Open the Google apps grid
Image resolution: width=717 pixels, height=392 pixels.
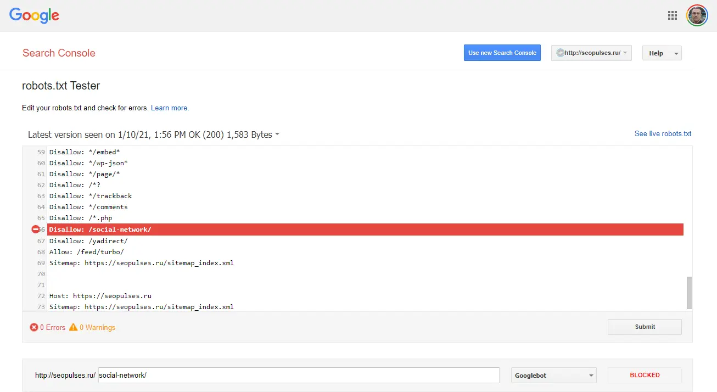(672, 15)
